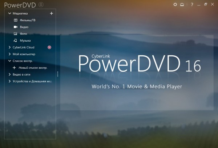Viewport: 218px width, 148px height.
Task: Expand the Видео в сети chevron
Action: point(9,75)
